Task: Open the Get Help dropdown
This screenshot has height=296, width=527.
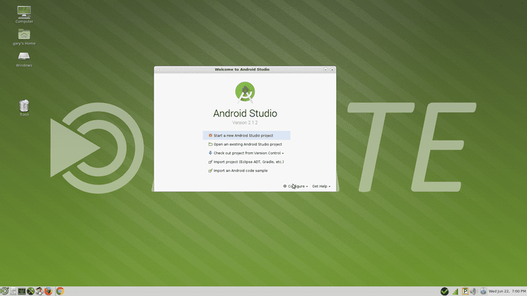Action: coord(321,186)
